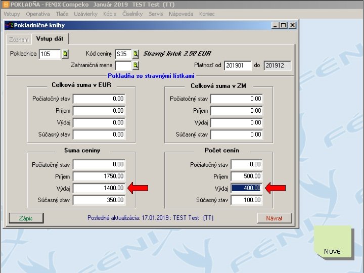Image resolution: width=364 pixels, height=273 pixels.
Task: Click Súčasný stav under Celková suma v EUR
Action: pos(99,134)
